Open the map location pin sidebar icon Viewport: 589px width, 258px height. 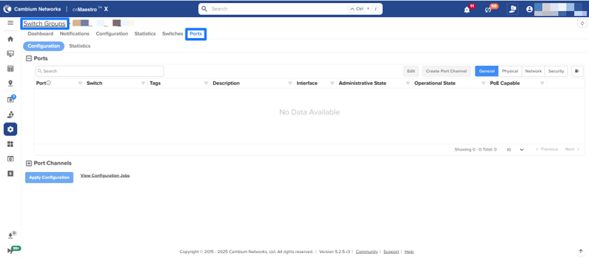[10, 83]
